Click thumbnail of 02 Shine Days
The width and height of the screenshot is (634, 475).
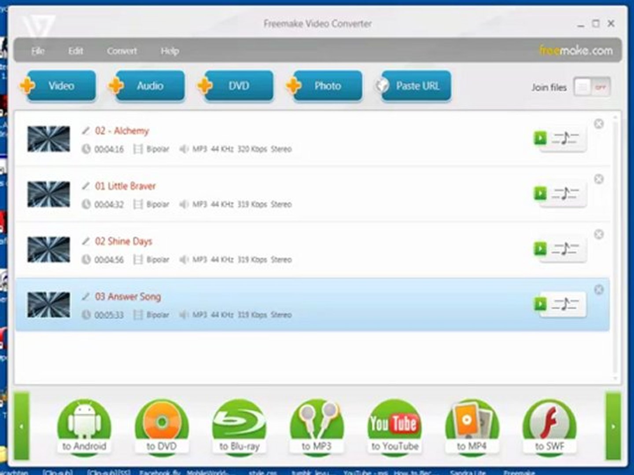point(48,249)
